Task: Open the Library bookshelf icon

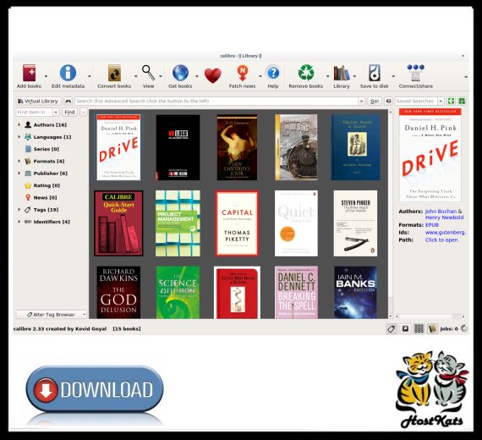Action: point(342,73)
